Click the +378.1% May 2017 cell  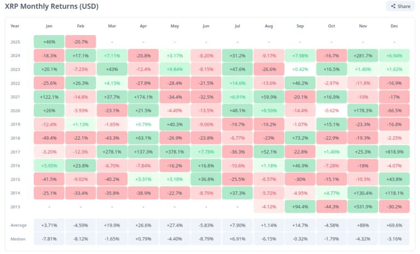coord(174,151)
